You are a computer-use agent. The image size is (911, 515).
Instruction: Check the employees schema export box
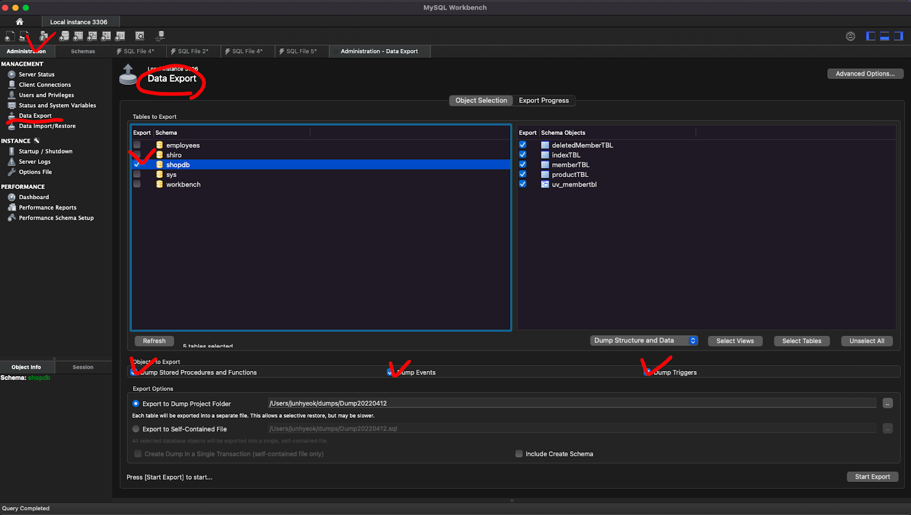(137, 145)
